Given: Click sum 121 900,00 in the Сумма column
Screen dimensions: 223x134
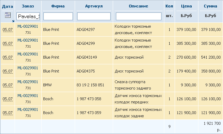Looking at the screenshot, I should [211, 113].
